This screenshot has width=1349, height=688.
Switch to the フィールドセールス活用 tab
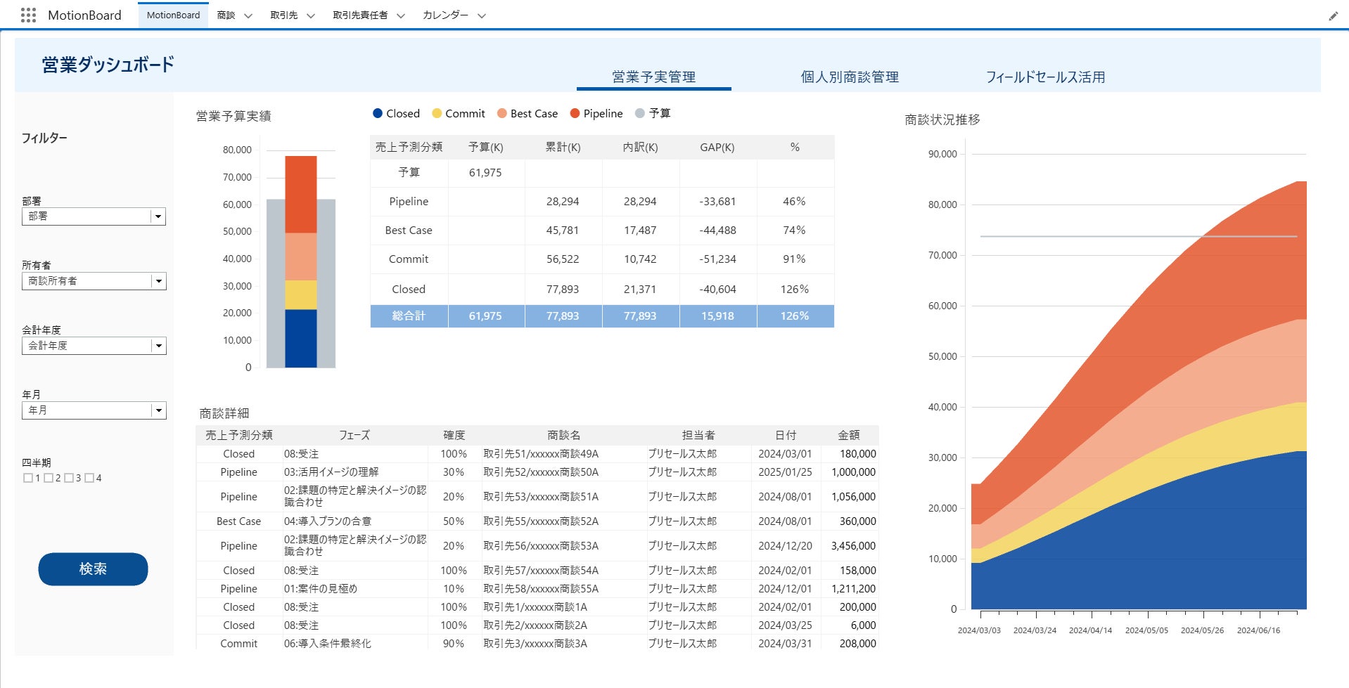pyautogui.click(x=1045, y=77)
